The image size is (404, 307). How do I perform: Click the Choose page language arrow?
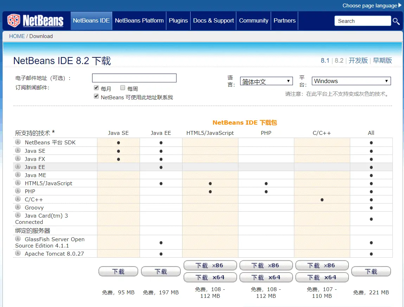(x=400, y=5)
